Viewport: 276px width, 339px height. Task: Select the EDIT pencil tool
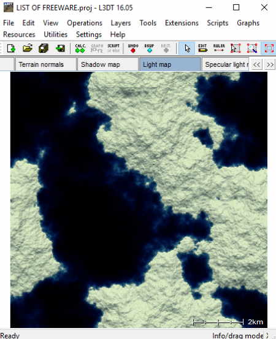pos(202,48)
